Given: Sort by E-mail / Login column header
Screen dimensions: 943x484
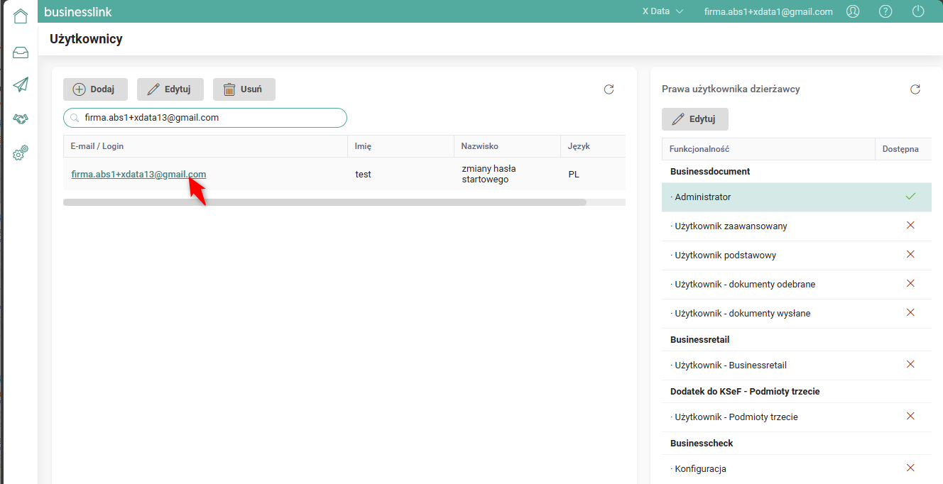Looking at the screenshot, I should 205,146.
